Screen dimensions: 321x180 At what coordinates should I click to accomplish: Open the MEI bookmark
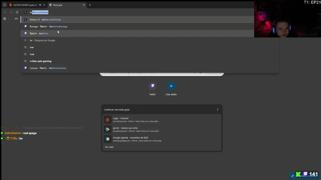coord(15,19)
